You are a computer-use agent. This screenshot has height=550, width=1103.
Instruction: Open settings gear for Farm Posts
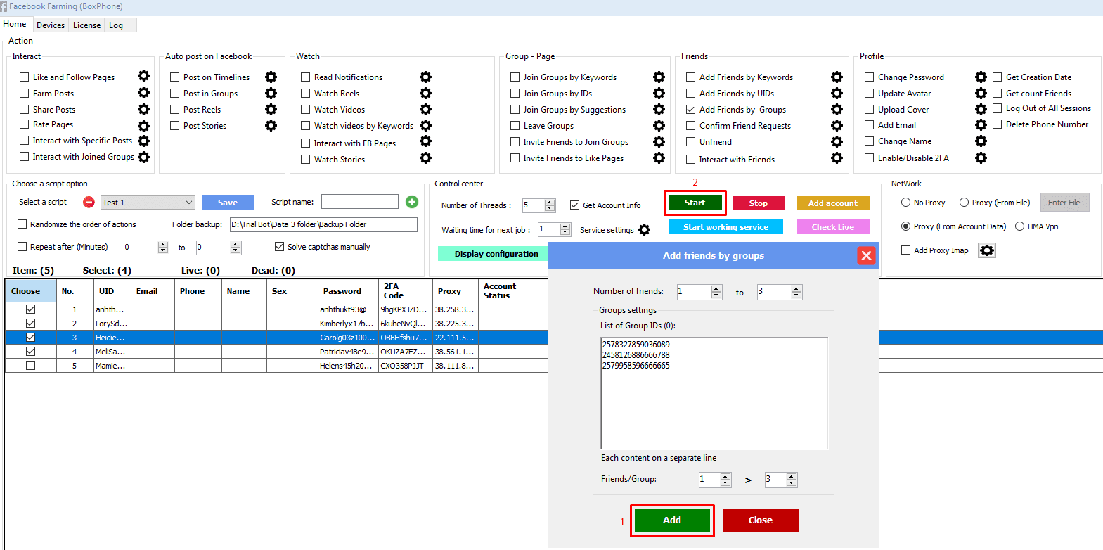[x=143, y=92]
